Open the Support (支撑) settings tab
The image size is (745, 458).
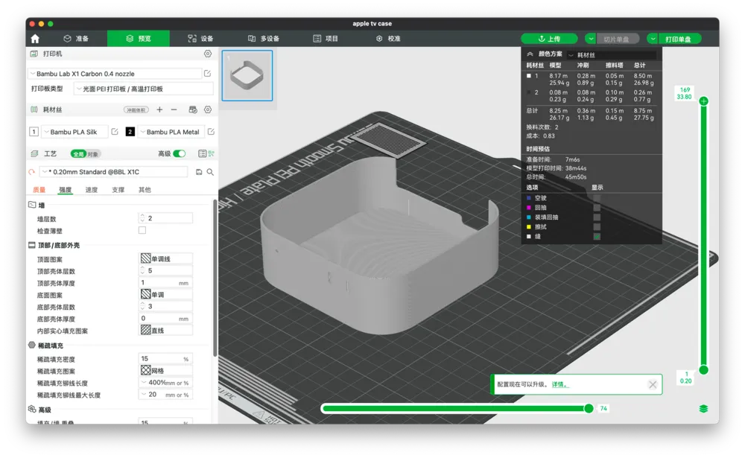click(118, 190)
